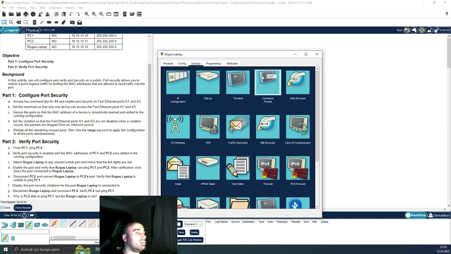Open Cisco IP Communicator
This screenshot has width=451, height=254.
tap(298, 127)
